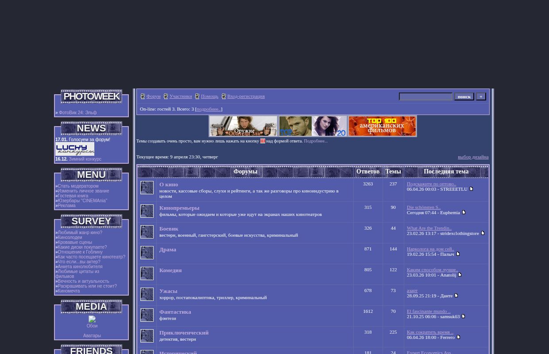Open last post icon after samsuk63

coord(463,316)
